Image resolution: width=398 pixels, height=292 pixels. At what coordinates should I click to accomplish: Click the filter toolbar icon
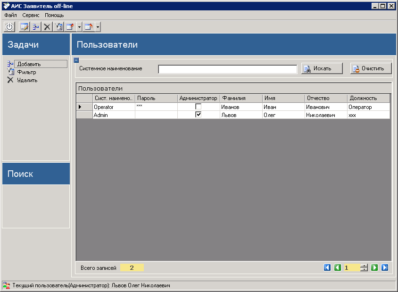[x=58, y=27]
